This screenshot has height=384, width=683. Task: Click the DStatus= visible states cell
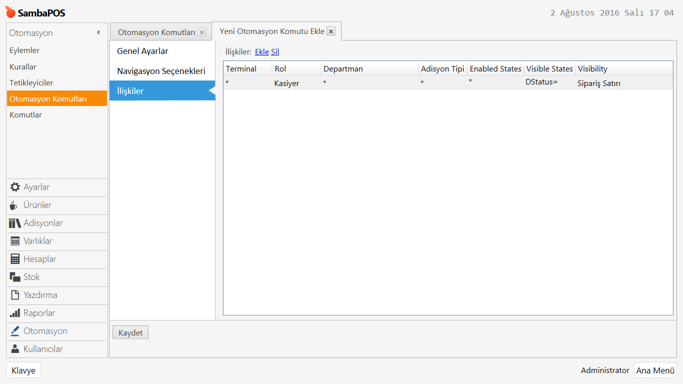coord(549,83)
